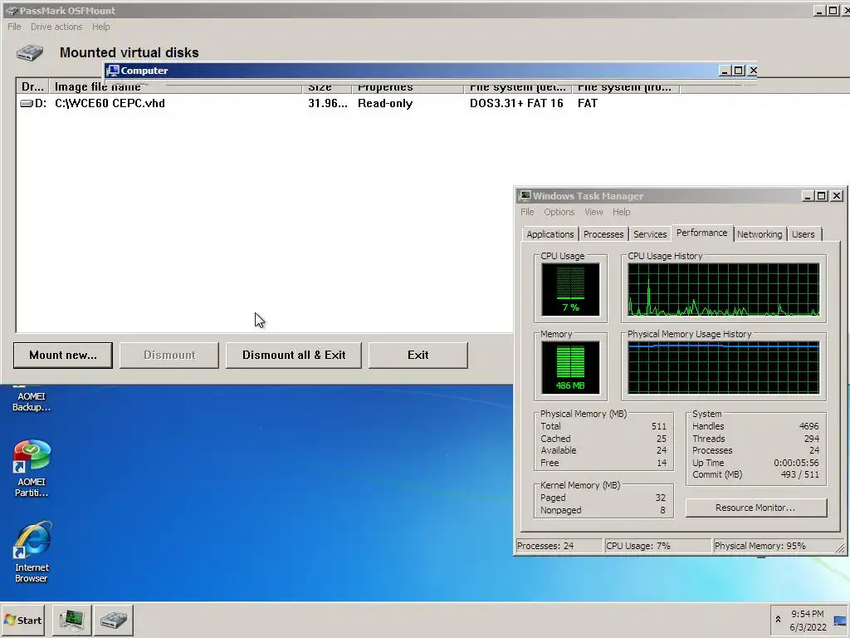Screen dimensions: 850x638
Task: Maximize the Computer window
Action: click(738, 71)
